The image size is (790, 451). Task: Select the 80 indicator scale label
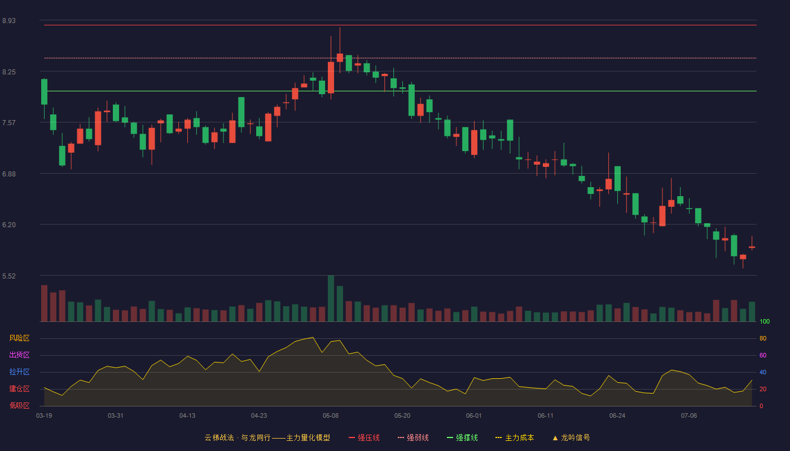coord(763,339)
